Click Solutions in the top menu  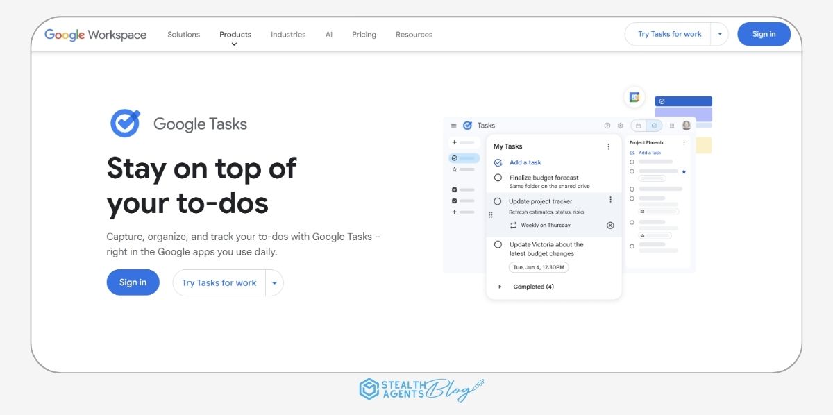click(183, 34)
